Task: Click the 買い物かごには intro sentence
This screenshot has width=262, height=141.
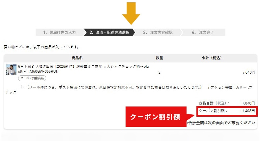Action: (41, 47)
